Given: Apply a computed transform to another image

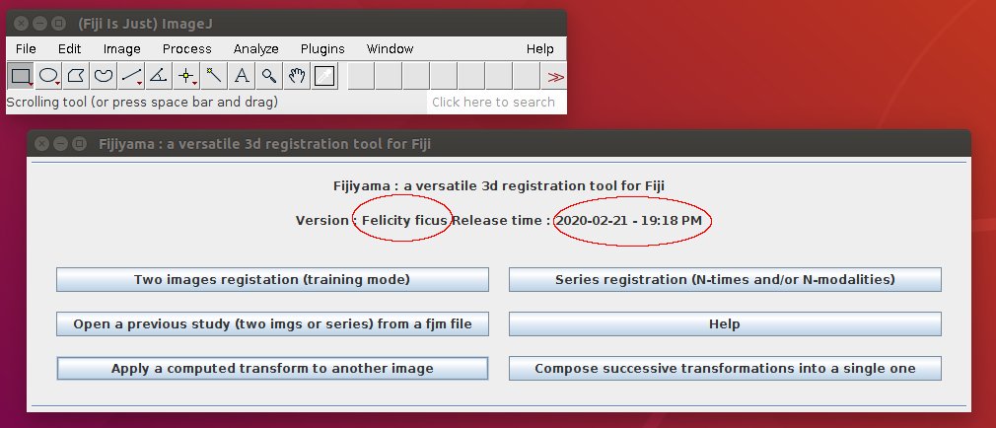Looking at the screenshot, I should [x=272, y=368].
